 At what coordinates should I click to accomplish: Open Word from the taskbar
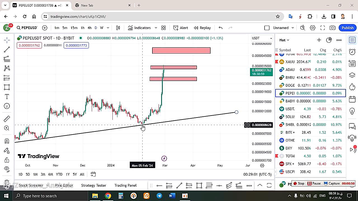coord(172,196)
